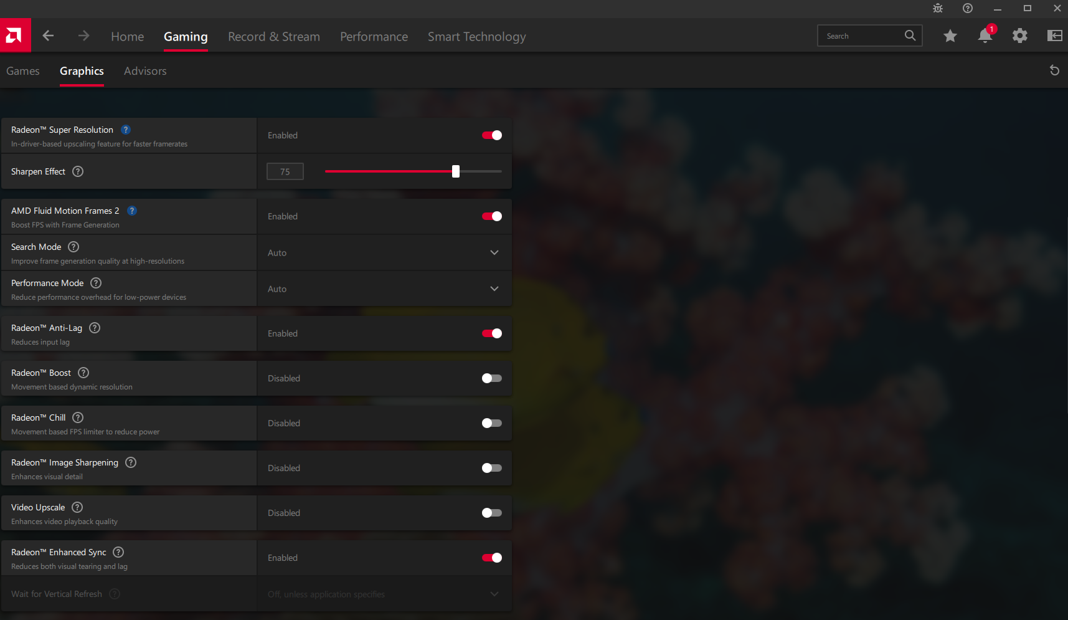This screenshot has height=620, width=1068.
Task: Reset graphics settings with undo icon
Action: point(1054,70)
